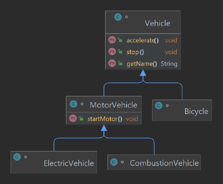This screenshot has width=223, height=184.
Task: Click the green public lock beside startMotor()
Action: (x=81, y=118)
